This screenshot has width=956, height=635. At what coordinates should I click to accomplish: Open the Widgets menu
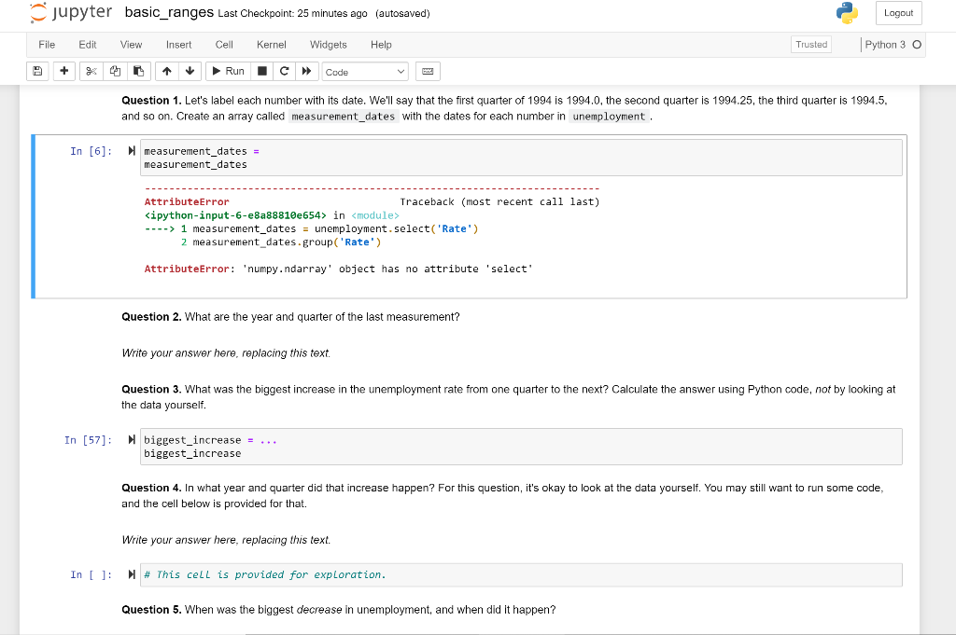point(329,44)
